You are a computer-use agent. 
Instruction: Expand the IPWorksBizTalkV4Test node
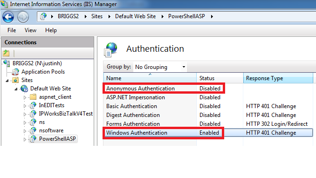tap(25, 114)
